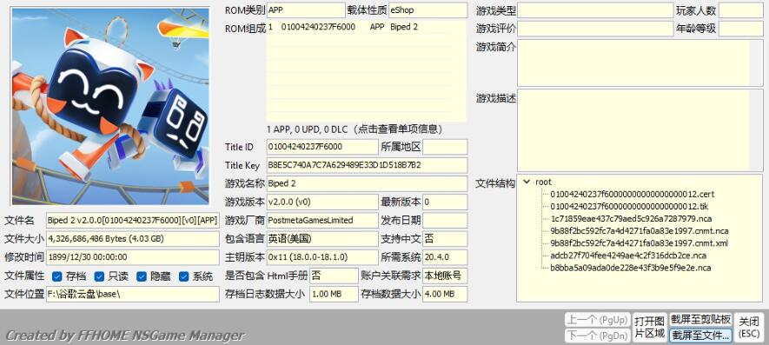Viewport: 769px width, 345px height.
Task: Toggle the 存档 file attribute checkbox
Action: 56,276
